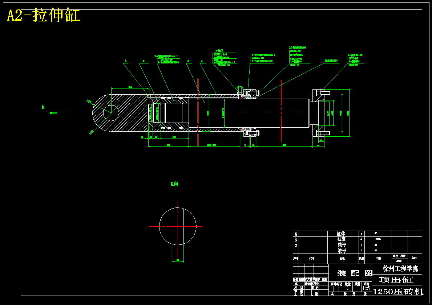Click the serial number "4" cell

[296, 234]
